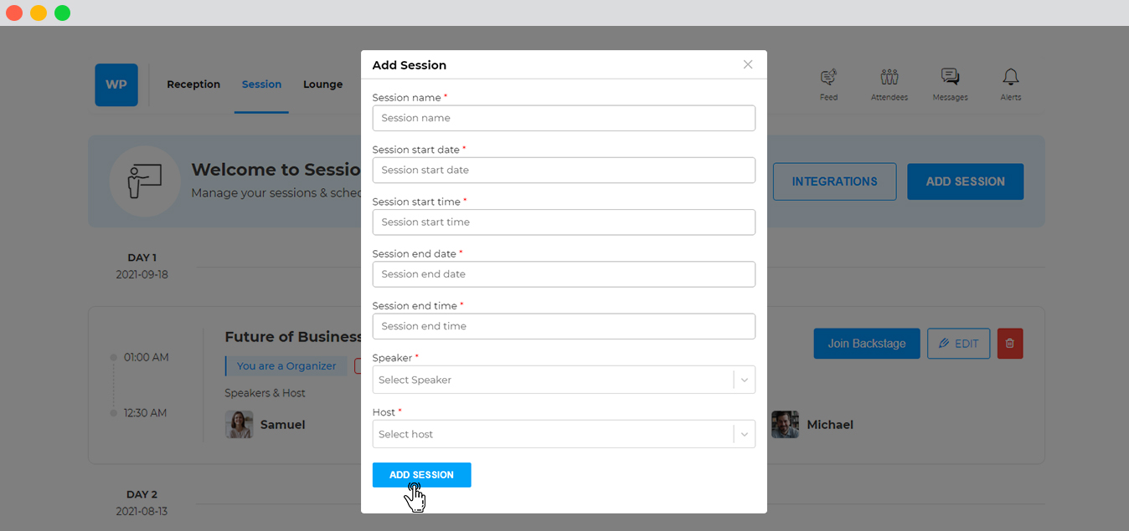Click Michael's avatar photo
The image size is (1129, 531).
pos(785,425)
